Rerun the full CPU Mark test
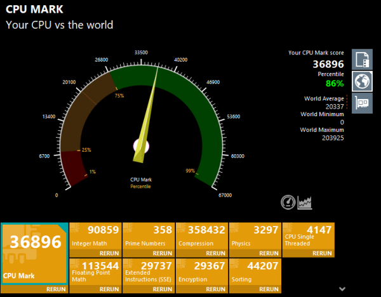Screen dimensions: 381x297 (55, 289)
